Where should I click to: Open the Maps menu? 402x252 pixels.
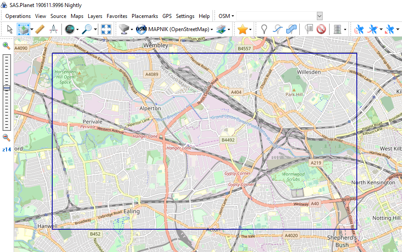[x=77, y=16]
